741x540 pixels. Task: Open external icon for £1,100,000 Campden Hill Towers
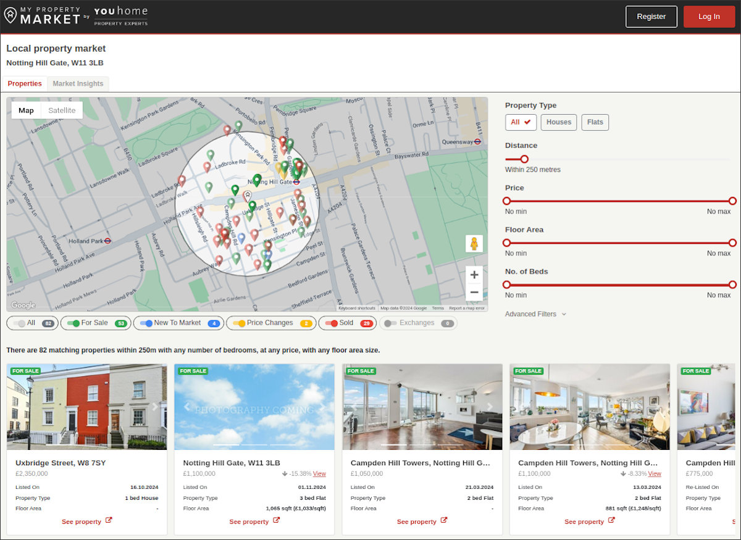point(612,520)
